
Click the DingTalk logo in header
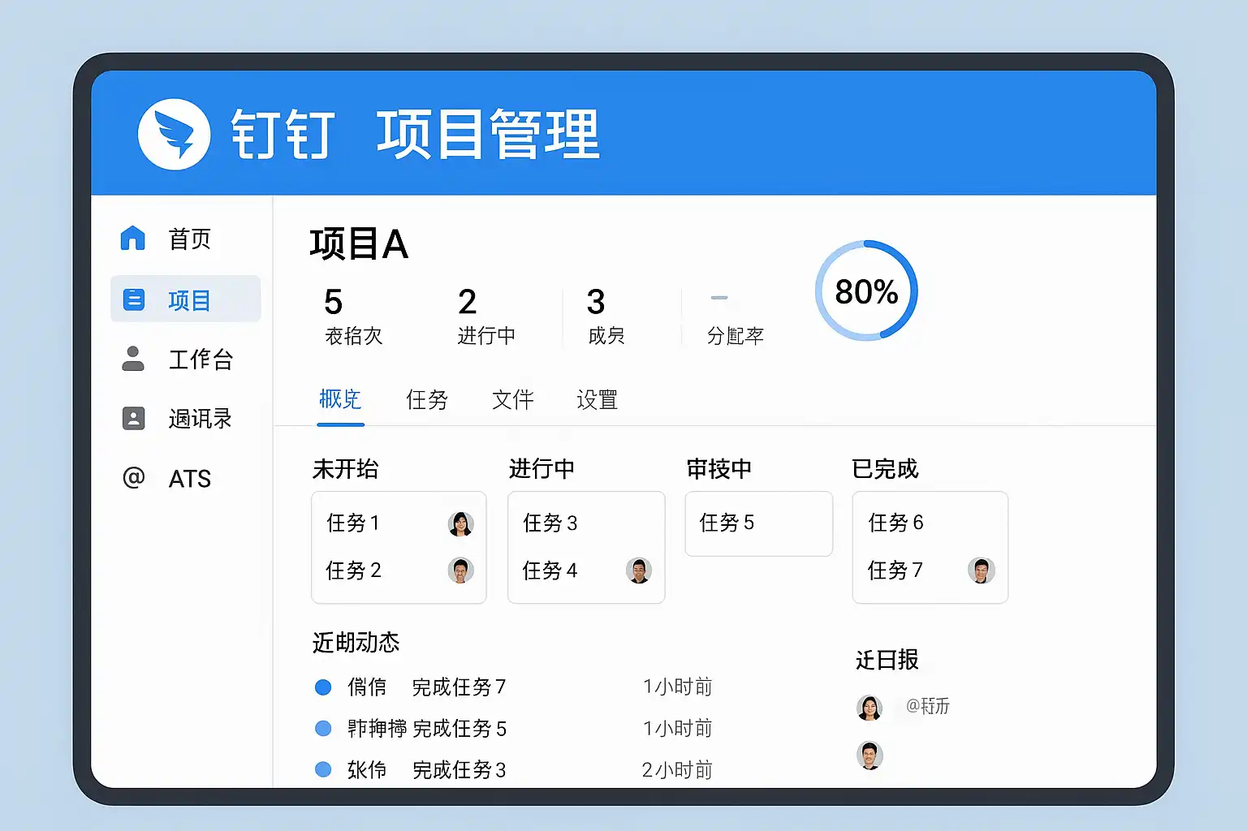pos(175,134)
